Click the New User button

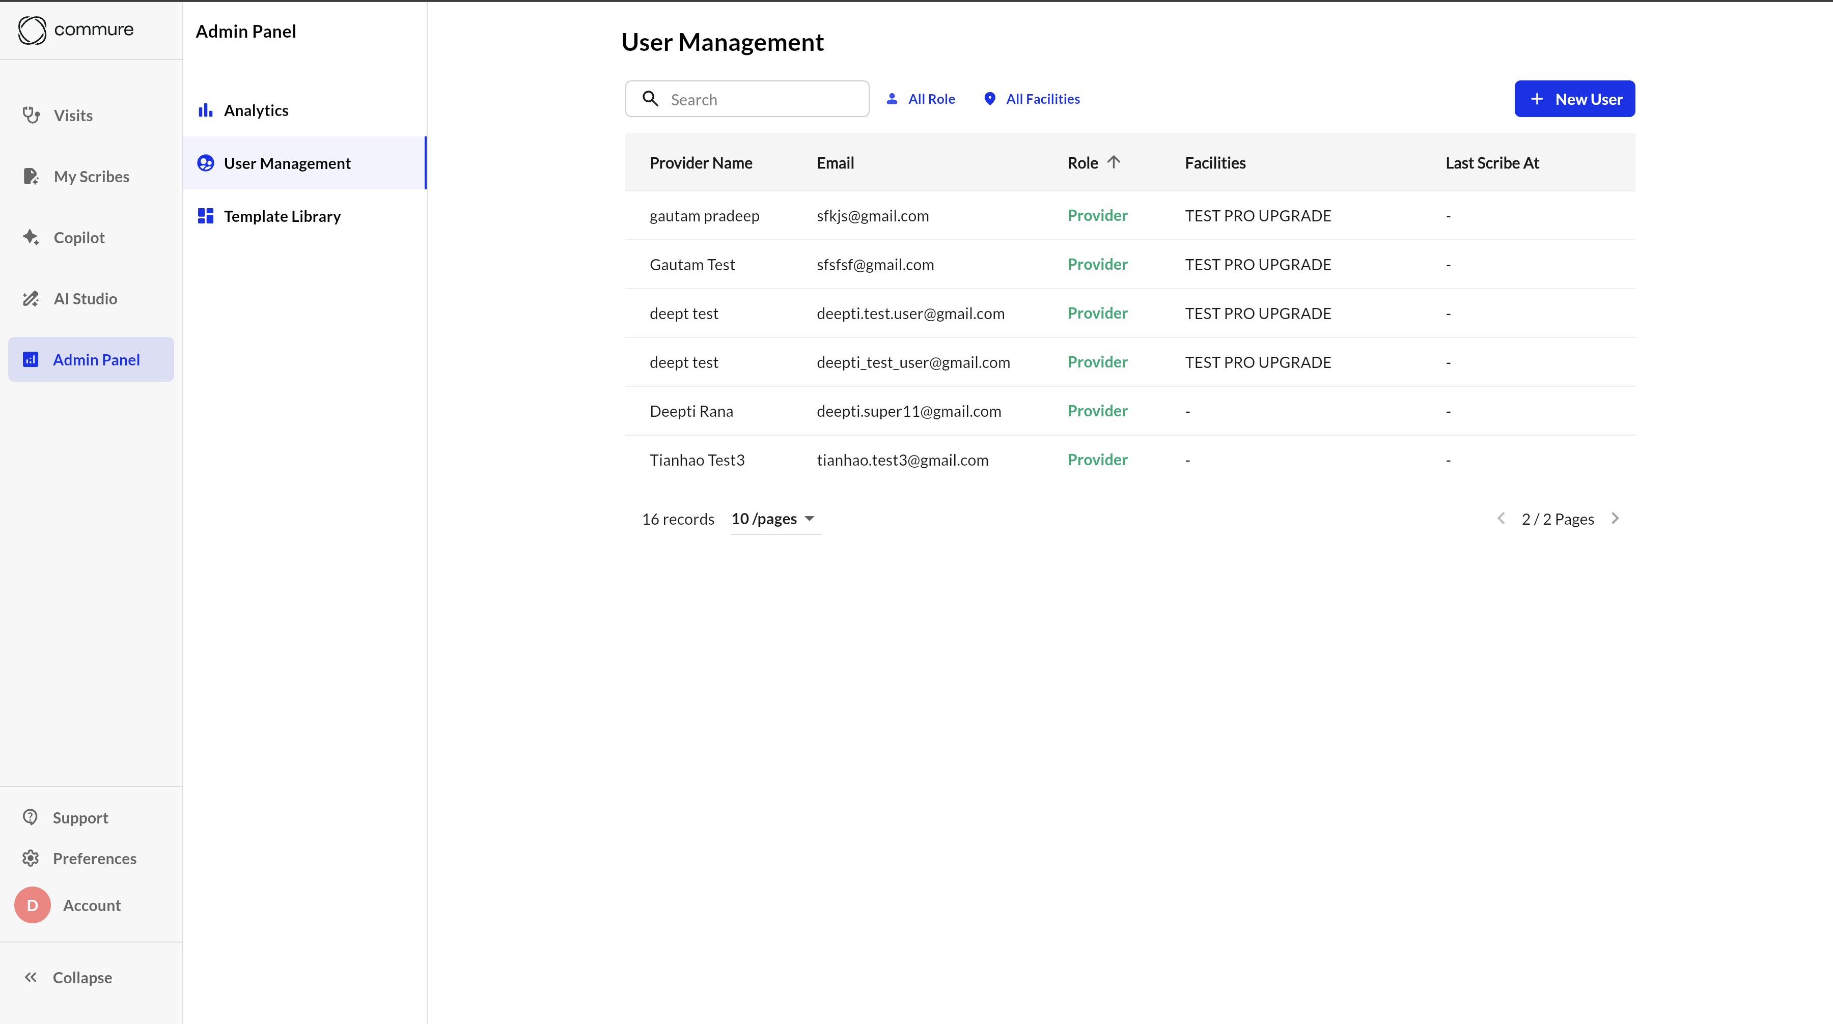coord(1574,99)
